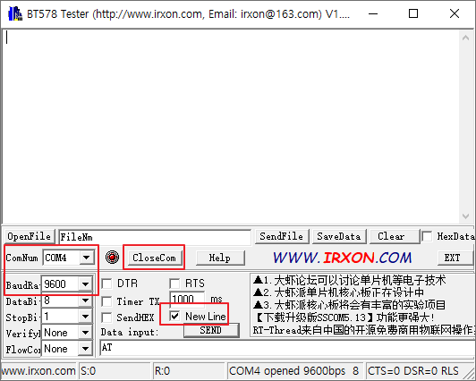Viewport: 476px width, 381px height.
Task: Click inside the receive text area
Action: [x=231, y=127]
